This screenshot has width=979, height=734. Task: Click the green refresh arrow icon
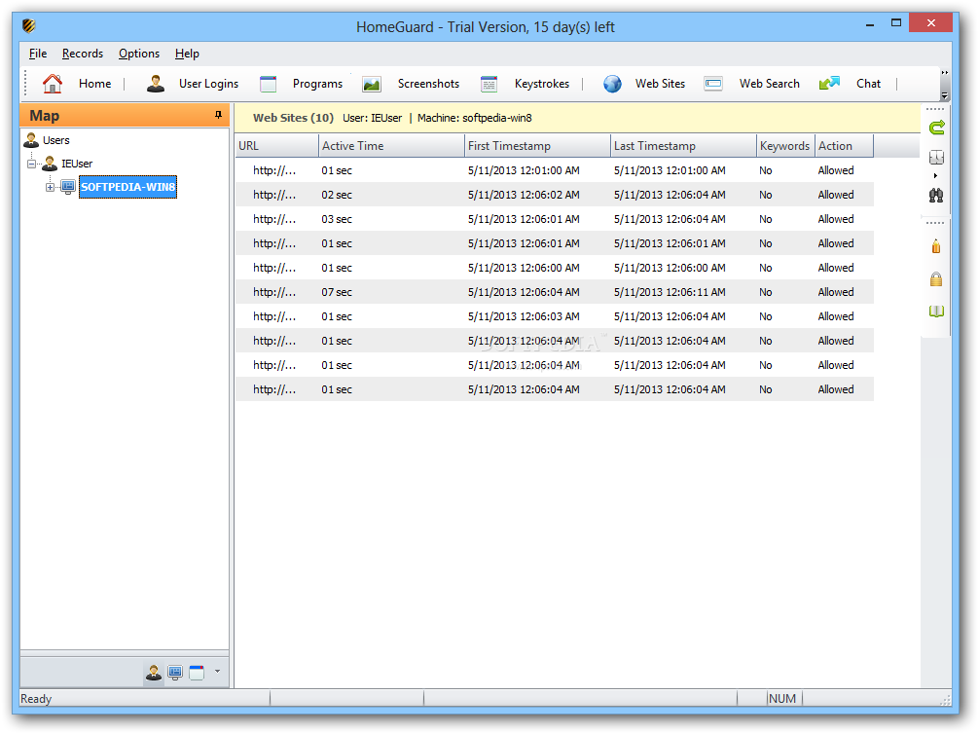click(x=936, y=128)
